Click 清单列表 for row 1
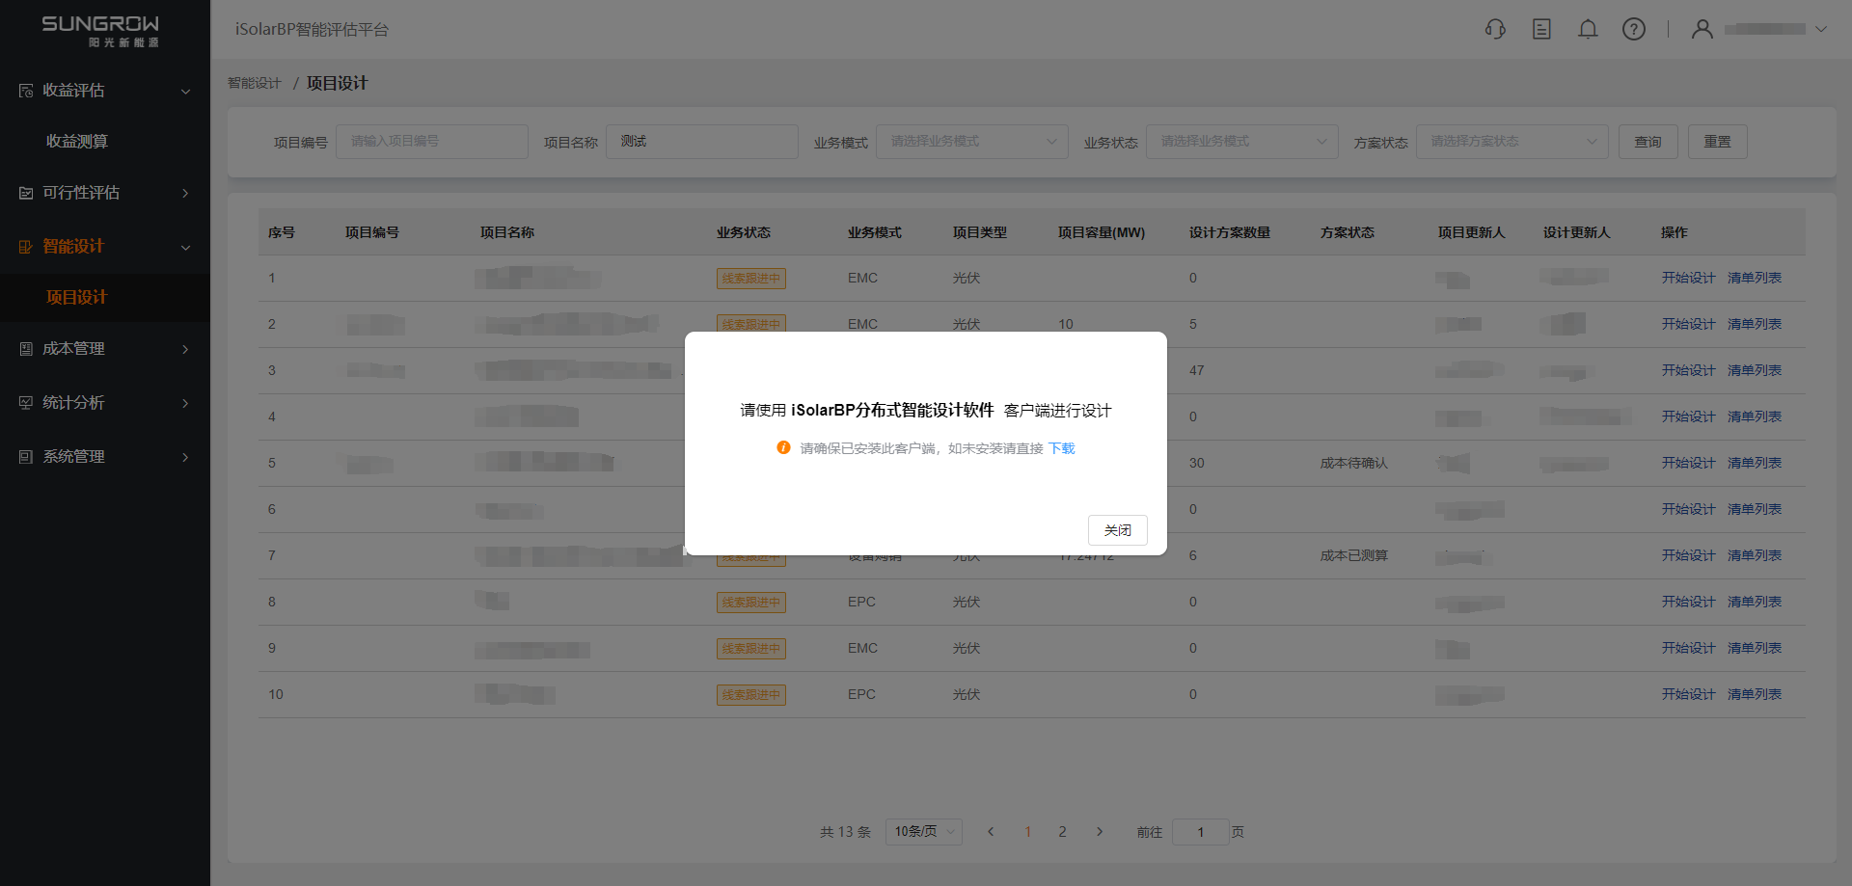 (1755, 278)
